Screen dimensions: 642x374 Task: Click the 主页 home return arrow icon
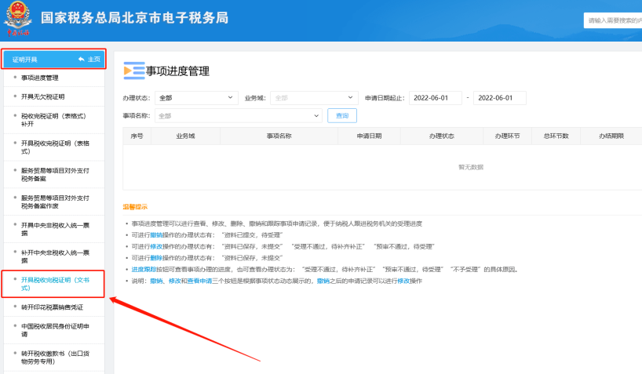click(x=81, y=60)
